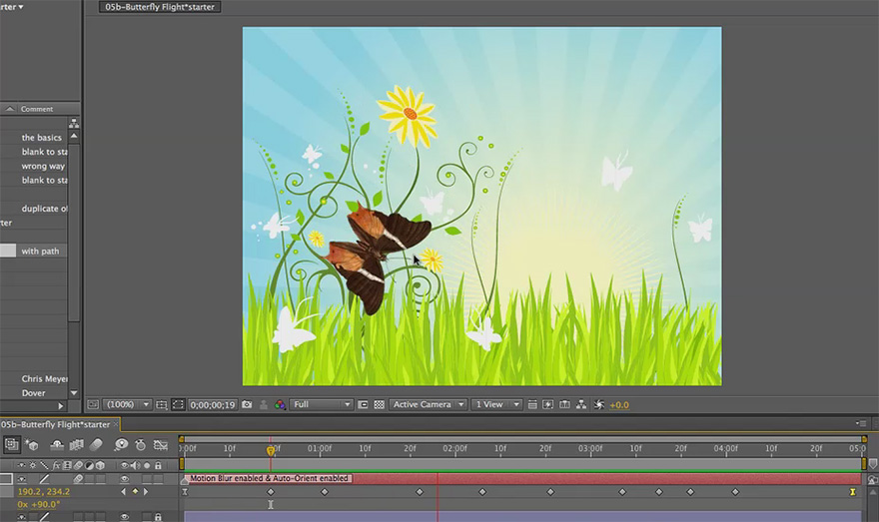This screenshot has height=522, width=879.
Task: Click the Rotation value 0x +90.0°
Action: 39,504
